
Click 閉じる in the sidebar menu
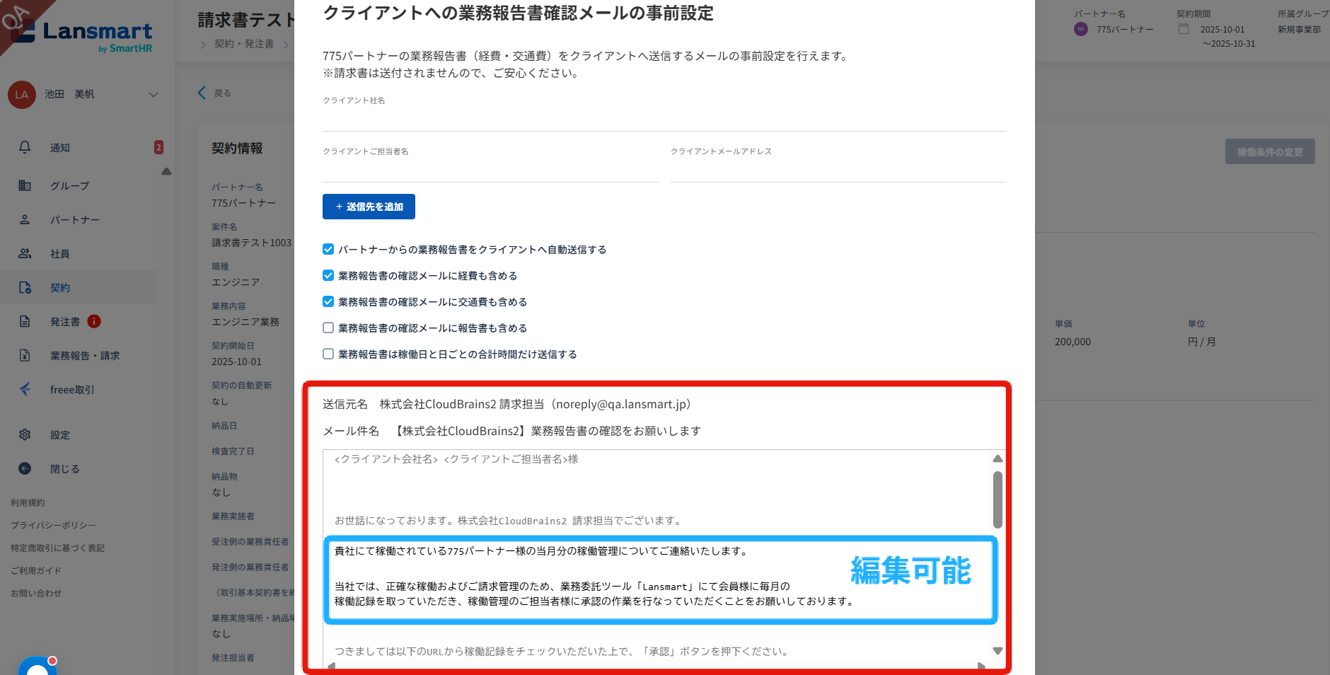(65, 469)
